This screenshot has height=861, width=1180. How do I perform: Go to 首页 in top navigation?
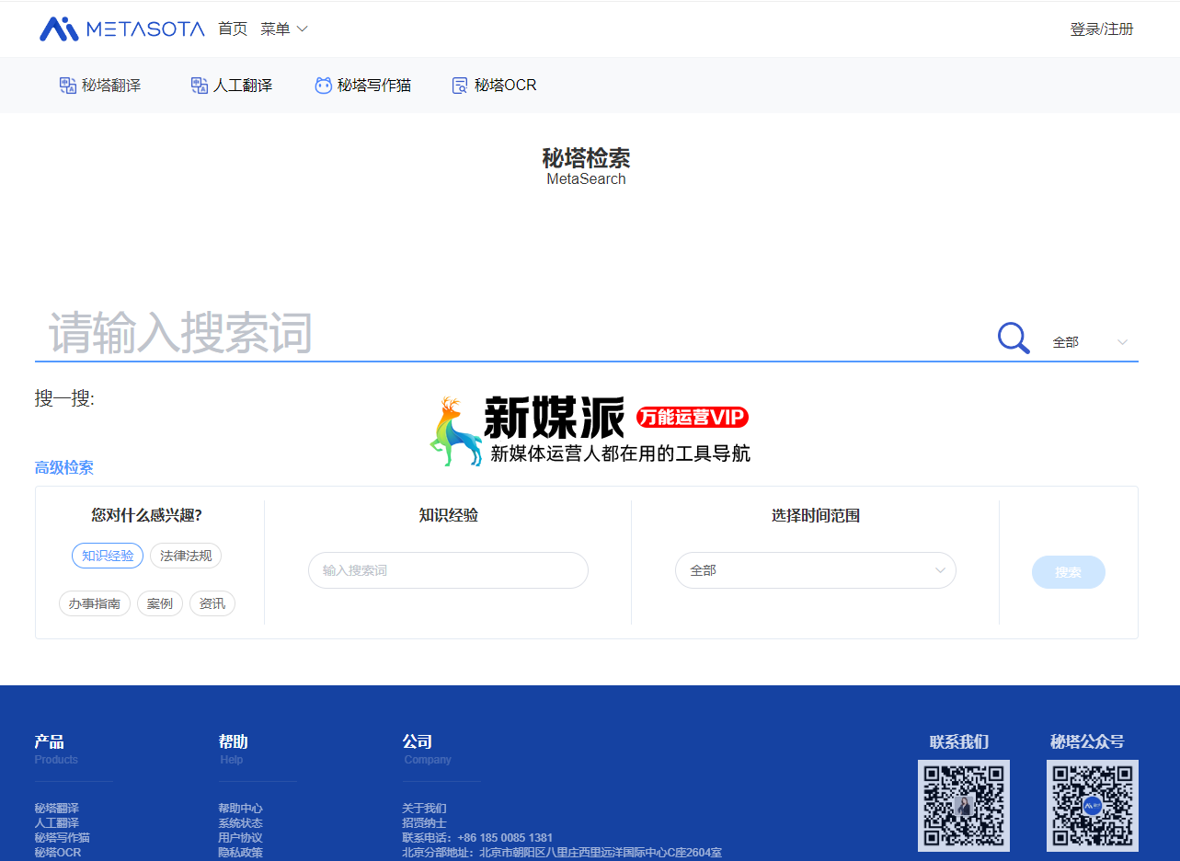[x=233, y=29]
